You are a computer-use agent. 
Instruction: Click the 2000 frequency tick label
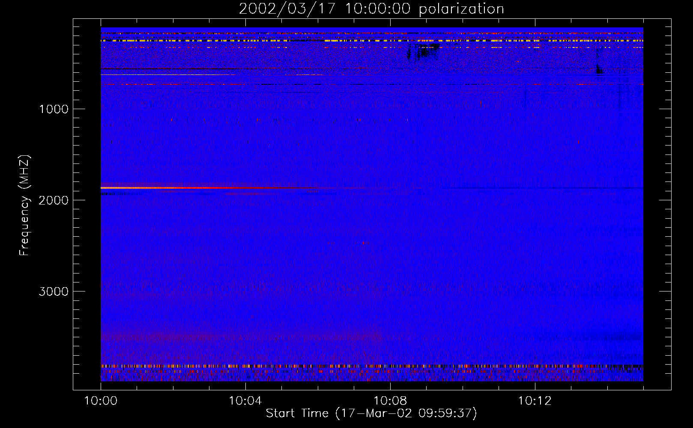[x=54, y=200]
